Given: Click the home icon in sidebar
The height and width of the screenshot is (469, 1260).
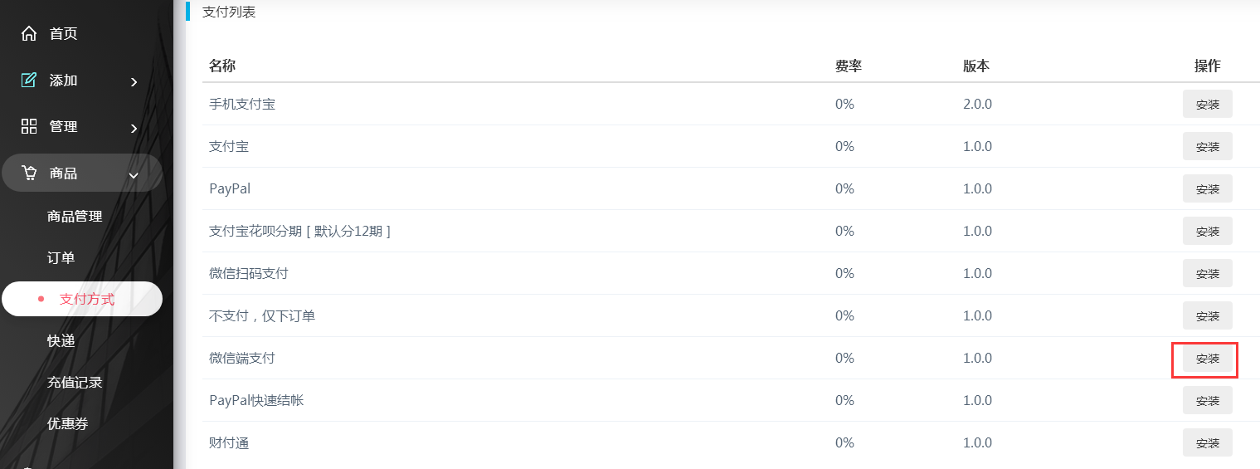Looking at the screenshot, I should point(29,34).
